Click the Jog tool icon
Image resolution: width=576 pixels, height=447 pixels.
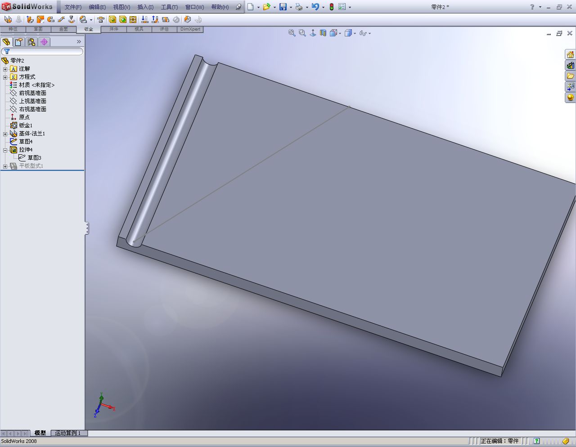coord(61,19)
